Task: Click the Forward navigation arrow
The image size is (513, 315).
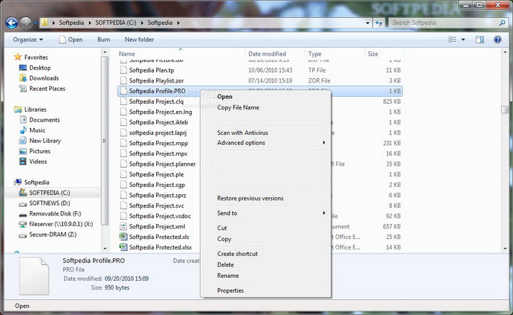Action: 26,23
